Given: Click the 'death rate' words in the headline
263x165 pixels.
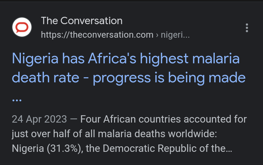Looking at the screenshot, I should coord(45,78).
